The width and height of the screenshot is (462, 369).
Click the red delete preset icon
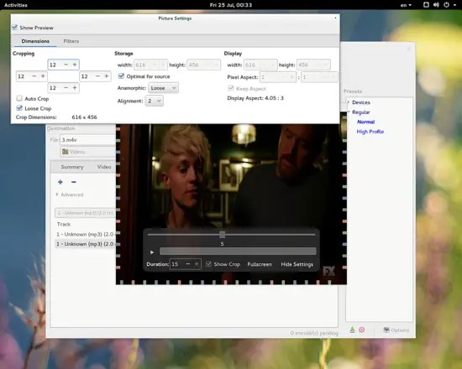click(x=361, y=330)
